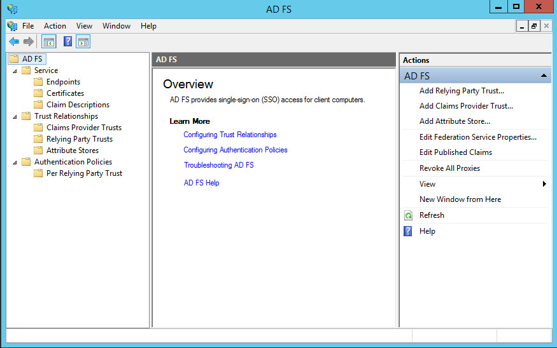
Task: Select Relying Party Trusts tree item
Action: click(79, 139)
